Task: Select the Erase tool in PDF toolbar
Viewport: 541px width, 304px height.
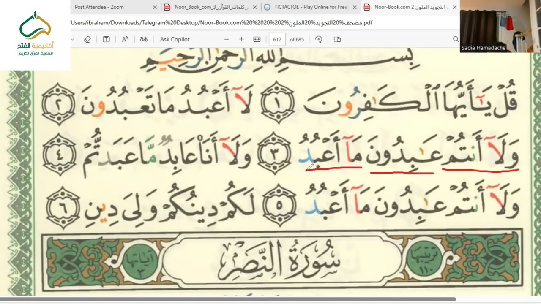Action: [87, 39]
